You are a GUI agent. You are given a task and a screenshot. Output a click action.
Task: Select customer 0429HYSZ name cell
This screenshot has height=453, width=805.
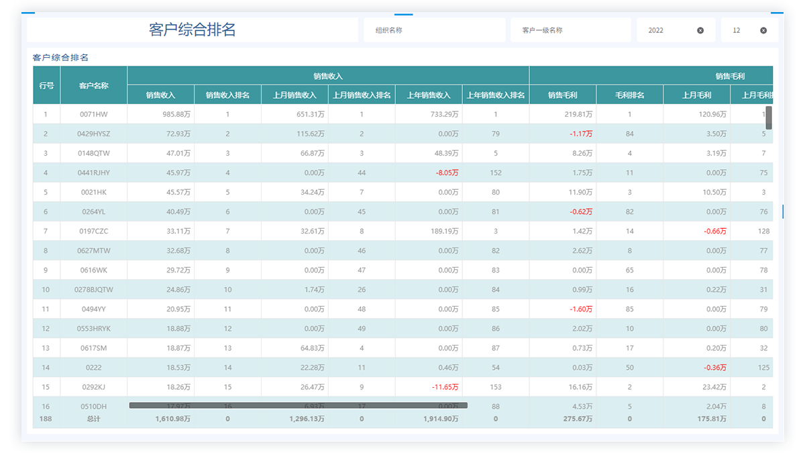[94, 134]
